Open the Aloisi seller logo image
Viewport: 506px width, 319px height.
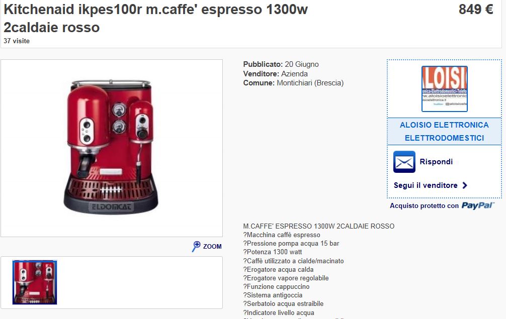[x=444, y=89]
